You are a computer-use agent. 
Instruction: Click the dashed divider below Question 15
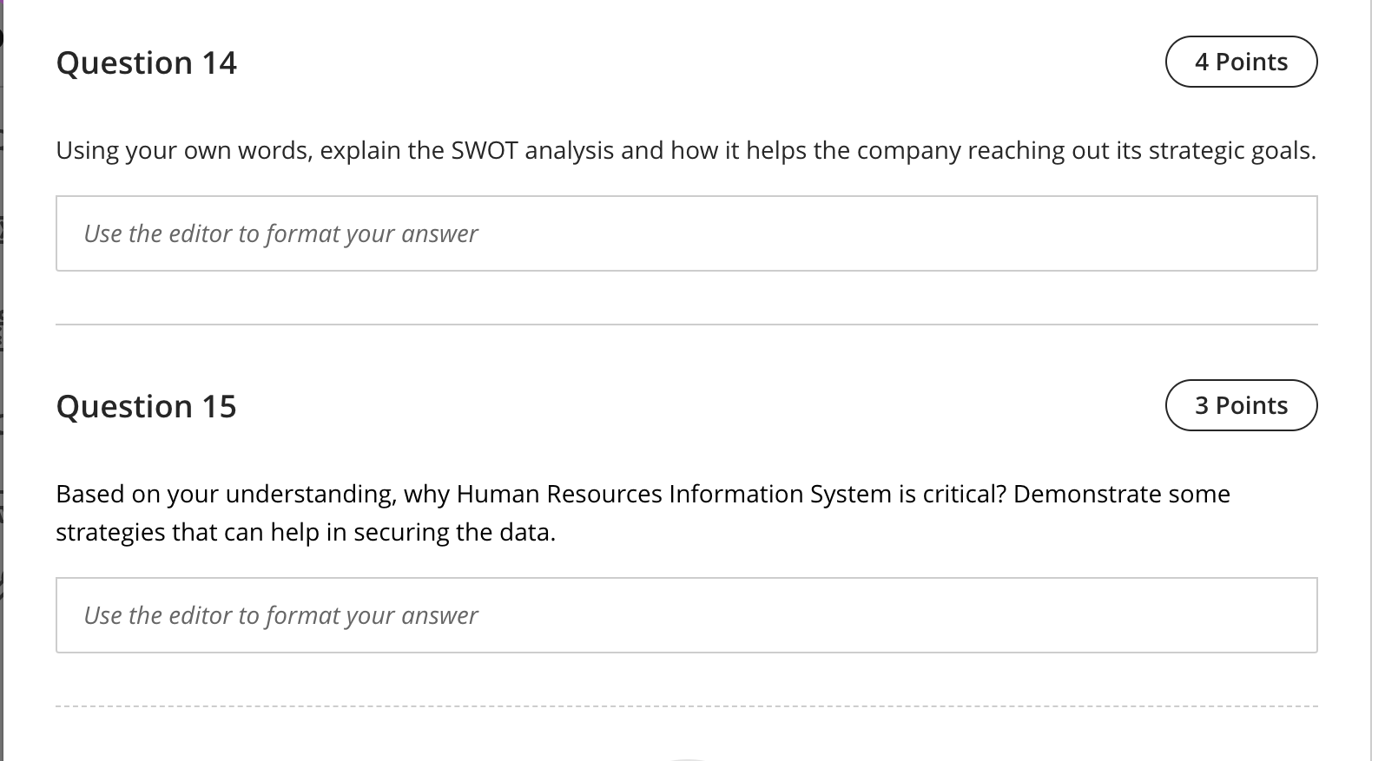point(686,706)
